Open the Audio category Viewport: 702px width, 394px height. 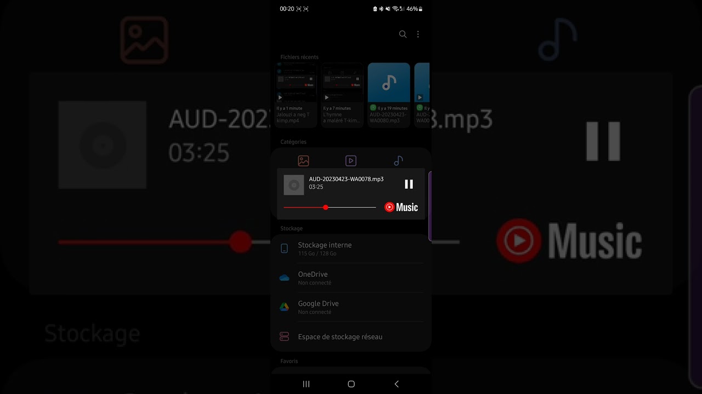coord(399,161)
